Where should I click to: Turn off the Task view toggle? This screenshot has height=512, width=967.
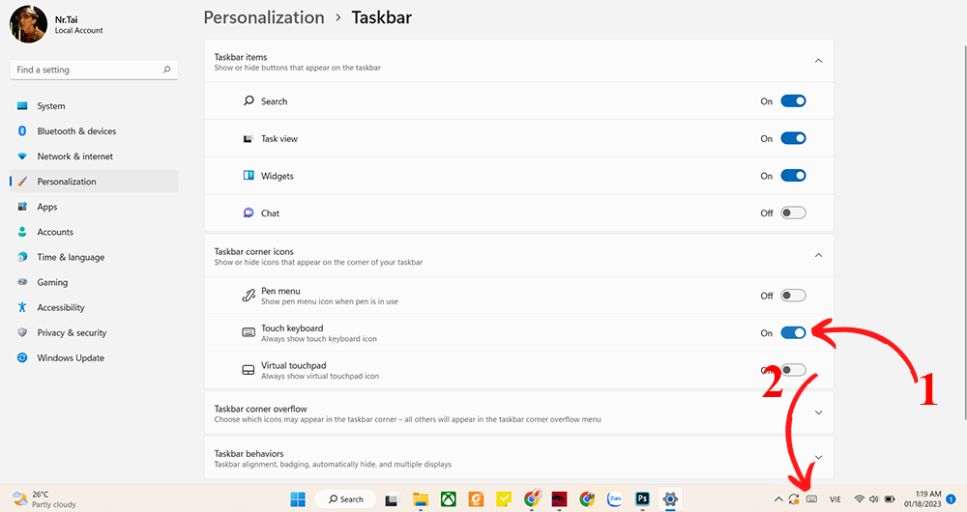click(x=793, y=139)
